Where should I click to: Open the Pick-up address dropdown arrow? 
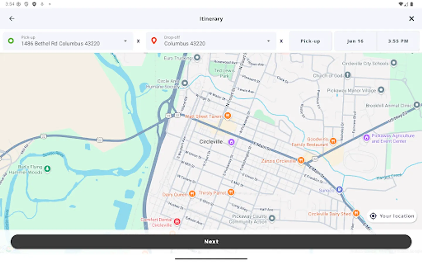coord(125,41)
